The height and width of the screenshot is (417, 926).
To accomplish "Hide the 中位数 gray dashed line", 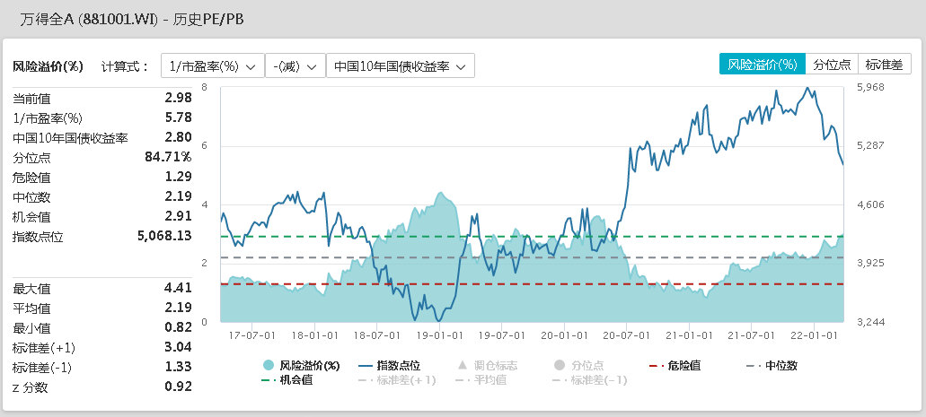I will 771,365.
